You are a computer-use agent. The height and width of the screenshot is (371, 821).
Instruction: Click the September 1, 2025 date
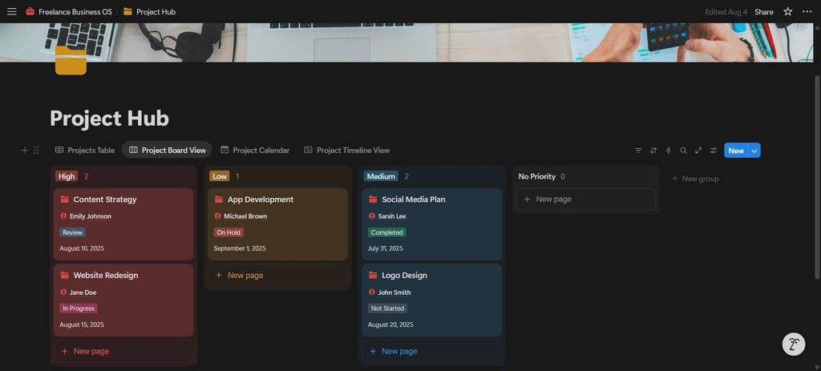click(240, 248)
